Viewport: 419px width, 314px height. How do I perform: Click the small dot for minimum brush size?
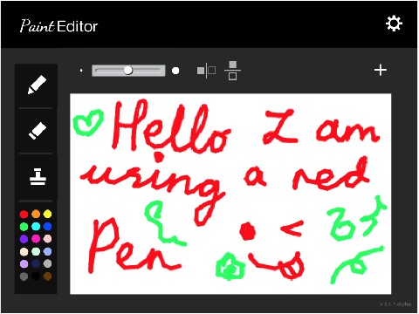pyautogui.click(x=81, y=71)
